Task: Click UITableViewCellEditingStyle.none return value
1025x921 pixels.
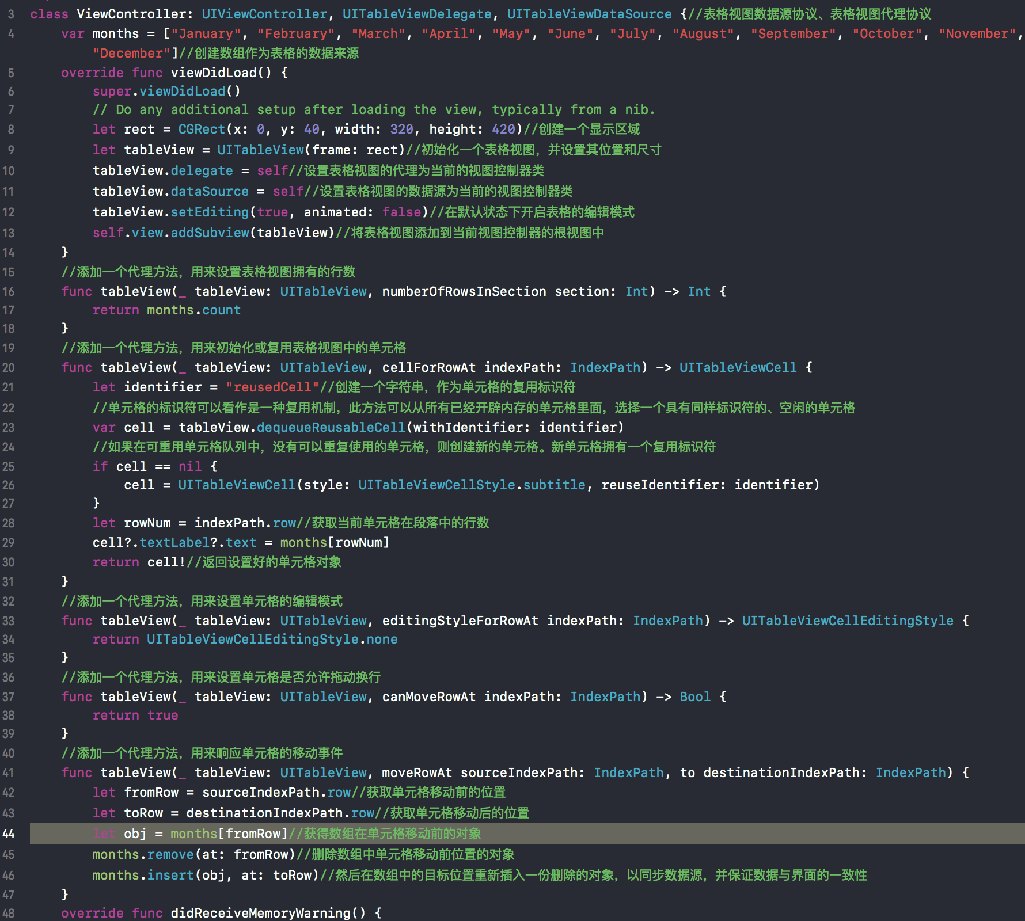Action: click(272, 639)
